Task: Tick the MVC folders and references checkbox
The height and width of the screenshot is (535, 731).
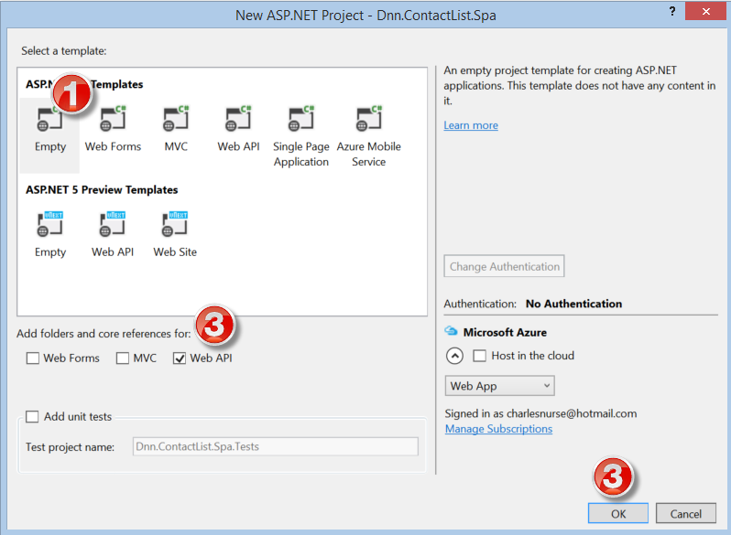Action: 123,358
